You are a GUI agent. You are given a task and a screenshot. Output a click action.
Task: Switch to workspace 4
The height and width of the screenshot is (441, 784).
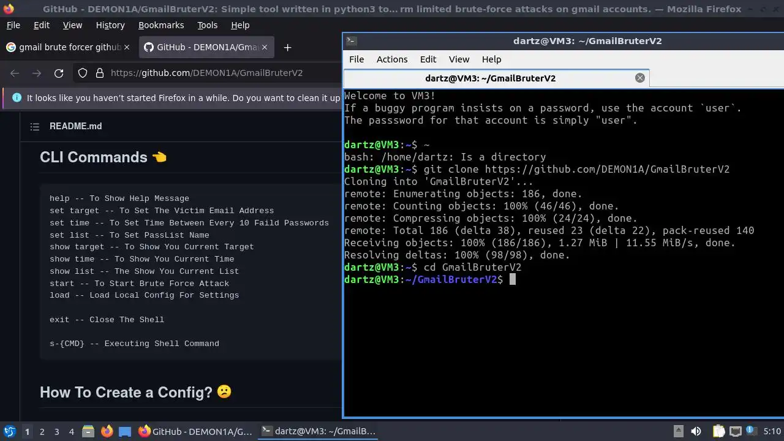click(x=71, y=431)
